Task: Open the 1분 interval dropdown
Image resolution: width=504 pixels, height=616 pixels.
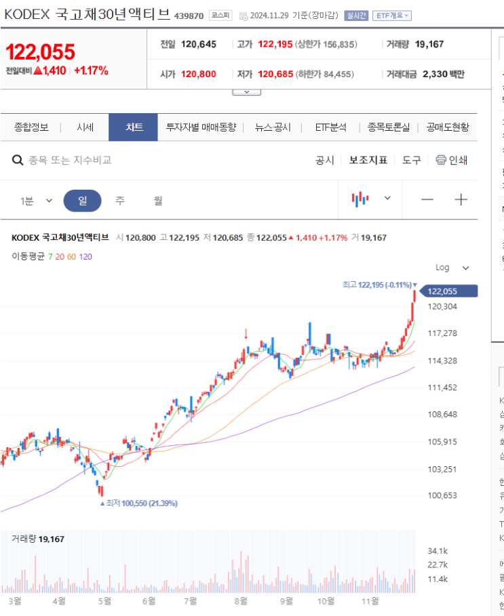Action: [x=36, y=201]
